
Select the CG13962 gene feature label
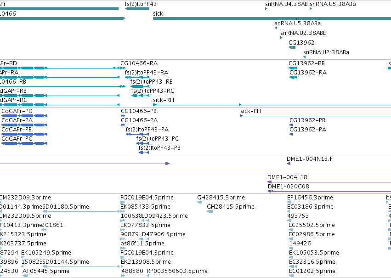pyautogui.click(x=301, y=43)
